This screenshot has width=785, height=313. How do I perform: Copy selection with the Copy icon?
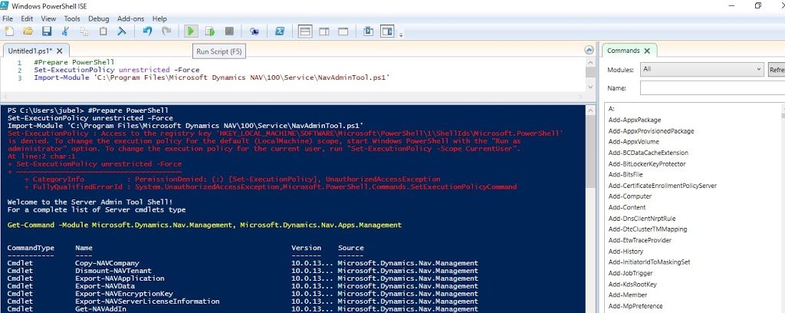pyautogui.click(x=84, y=31)
